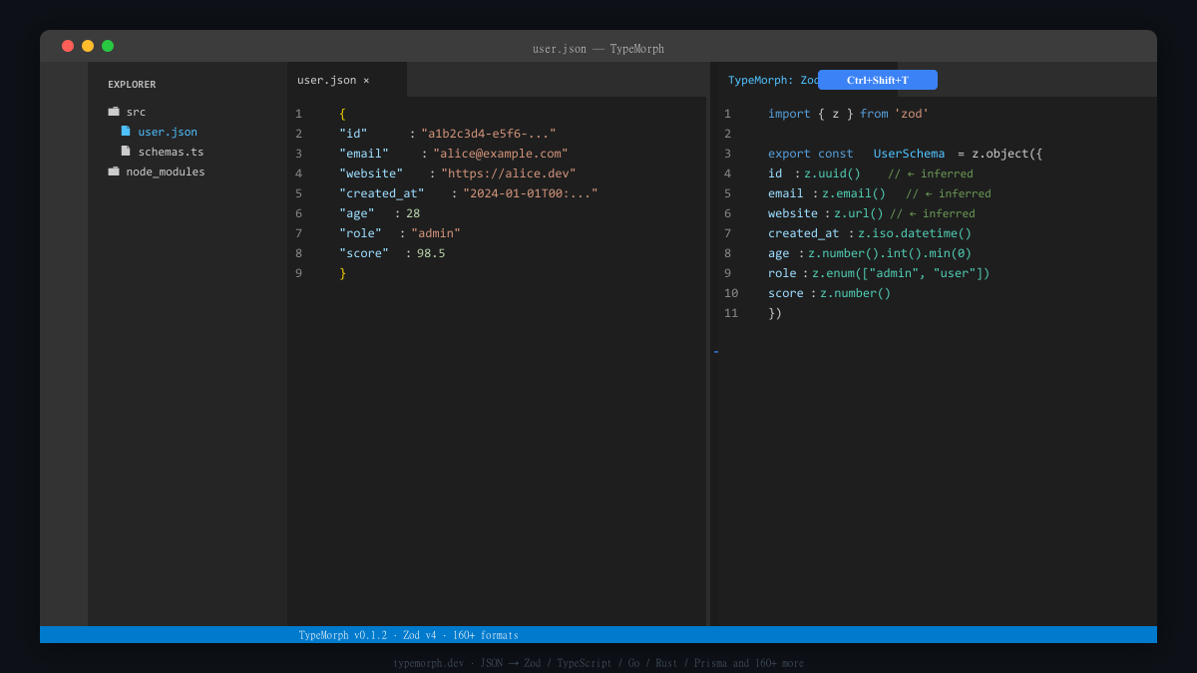Click line number 1 in user.json gutter
1197x673 pixels.
coord(298,114)
